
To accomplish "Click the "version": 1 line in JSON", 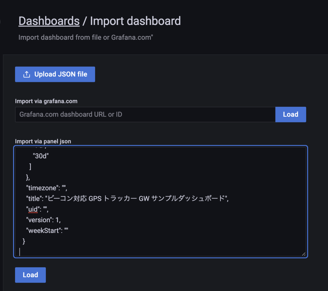I will coord(43,220).
